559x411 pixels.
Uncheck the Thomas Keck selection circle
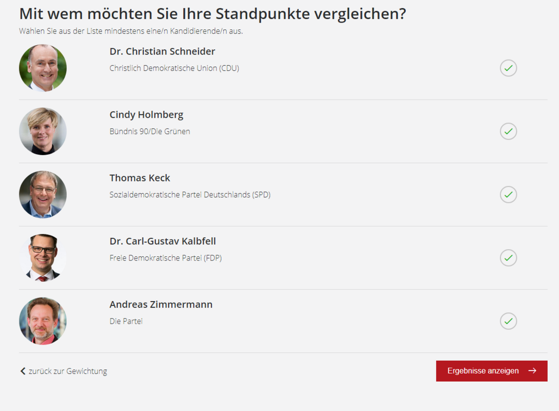pos(508,195)
